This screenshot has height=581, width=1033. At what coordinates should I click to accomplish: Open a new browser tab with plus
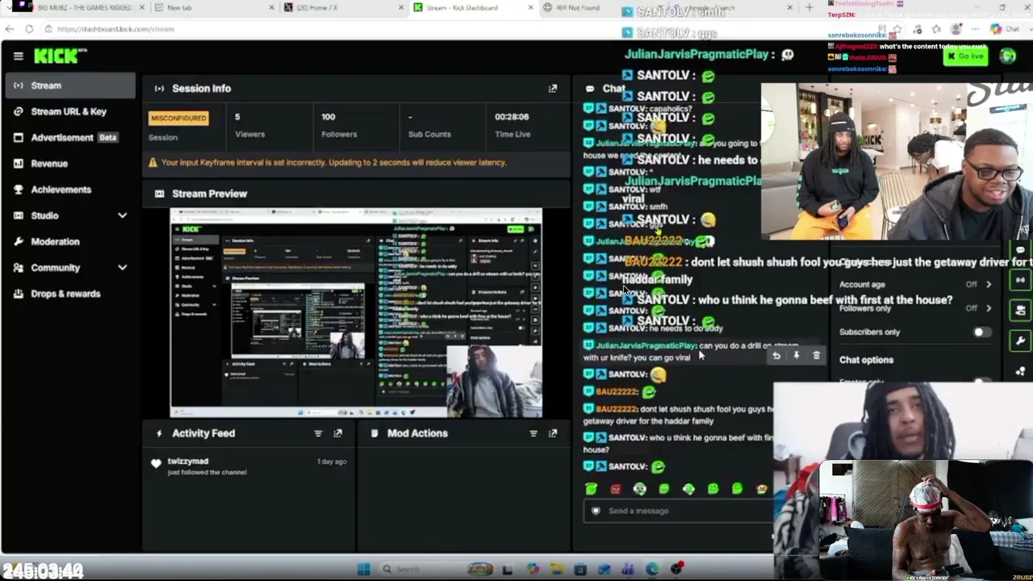tap(809, 8)
